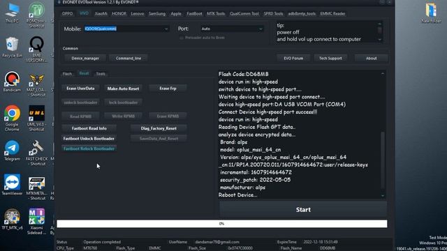Click Fastboot Unlock Bootloader button
This screenshot has height=251, width=447.
[89, 139]
